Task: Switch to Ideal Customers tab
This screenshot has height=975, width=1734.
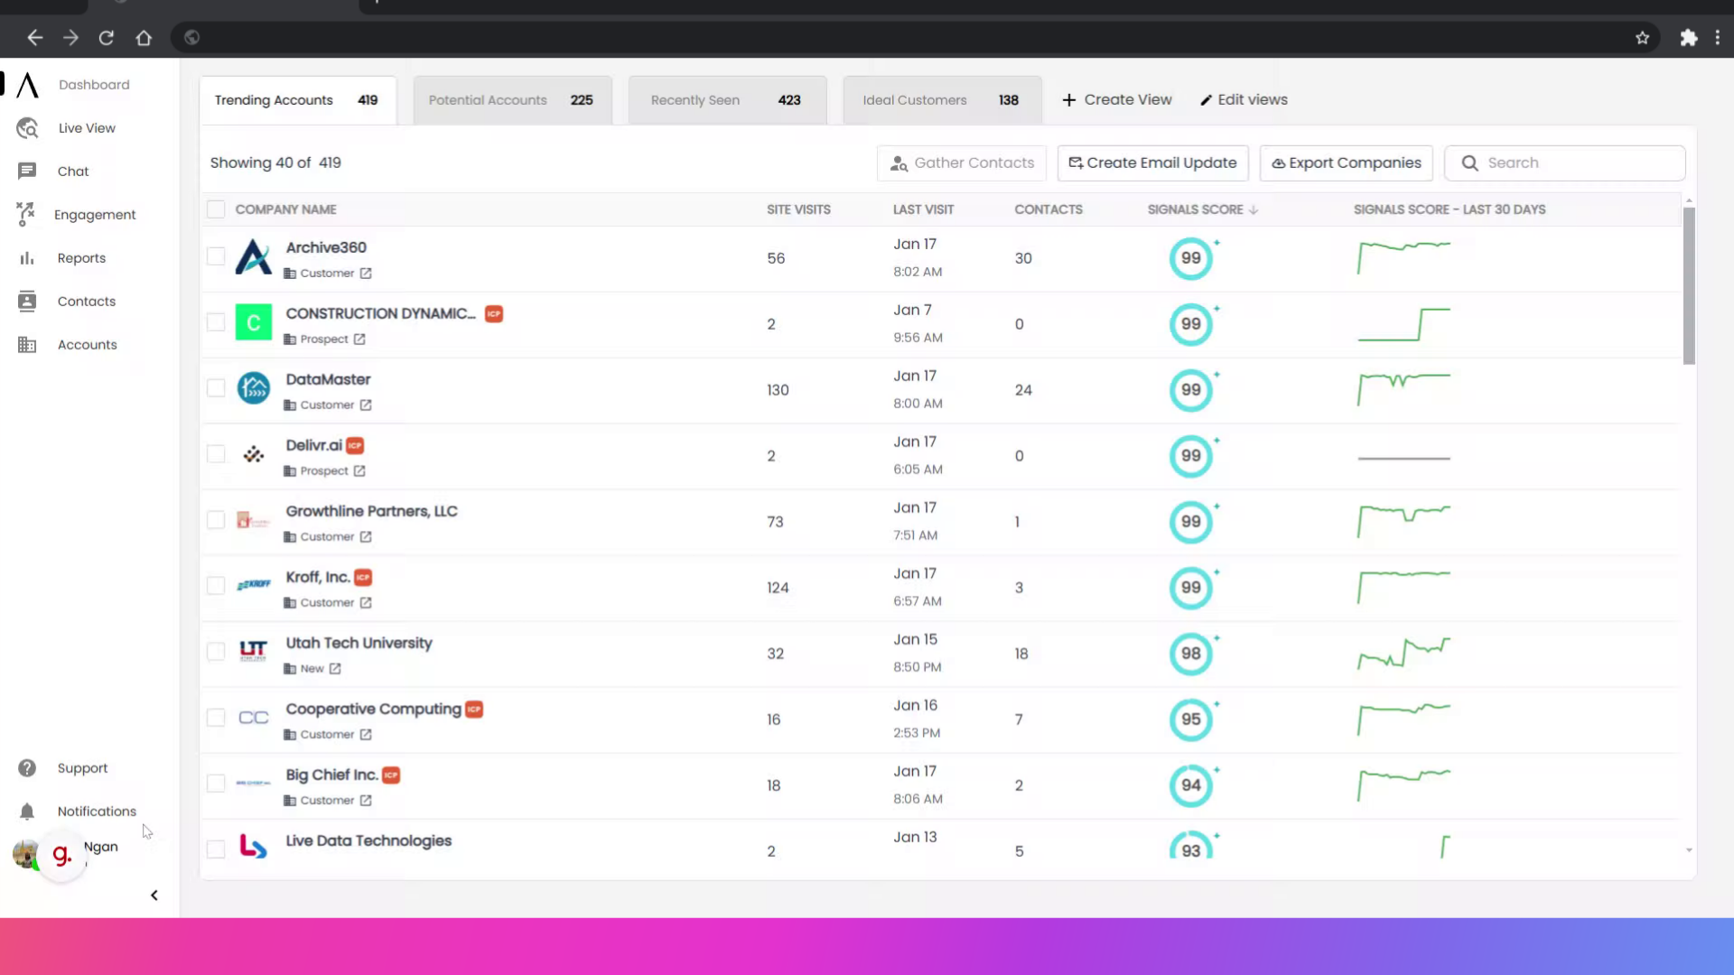Action: click(x=941, y=100)
